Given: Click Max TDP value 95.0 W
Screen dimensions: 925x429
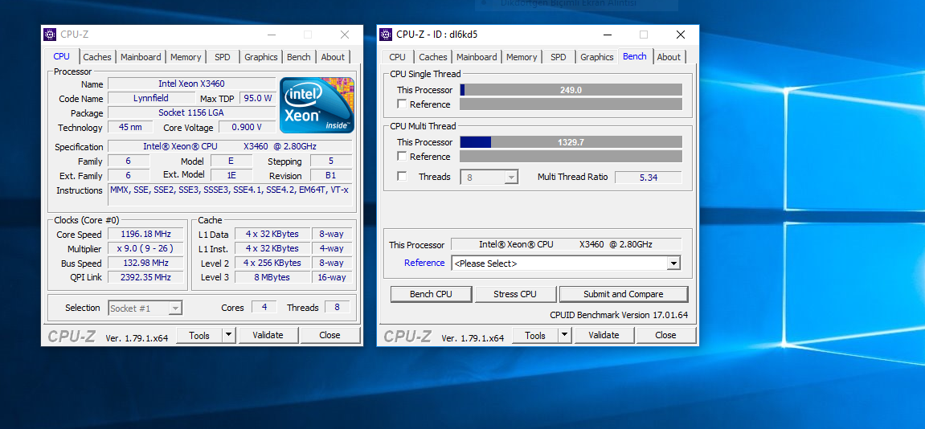Looking at the screenshot, I should point(258,98).
